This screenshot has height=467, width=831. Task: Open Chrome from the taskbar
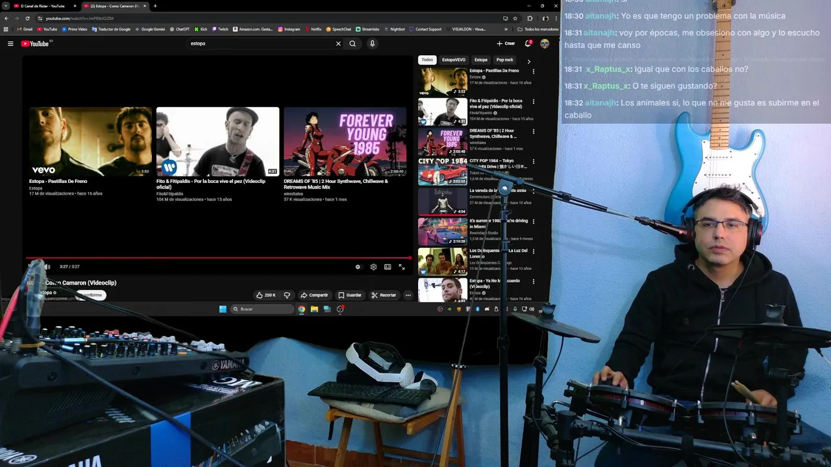pyautogui.click(x=302, y=309)
